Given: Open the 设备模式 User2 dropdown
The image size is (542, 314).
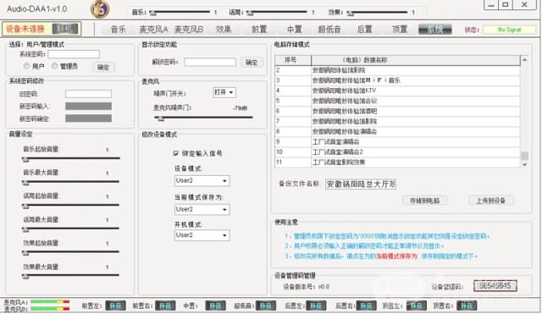Looking at the screenshot, I should coord(202,180).
